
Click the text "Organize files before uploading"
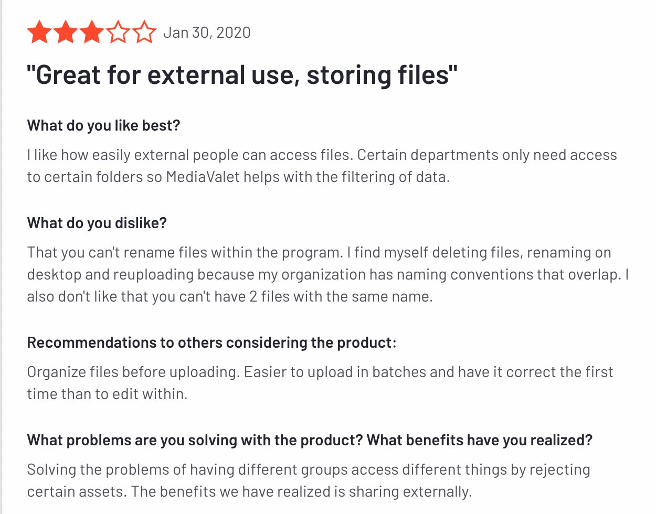point(133,372)
